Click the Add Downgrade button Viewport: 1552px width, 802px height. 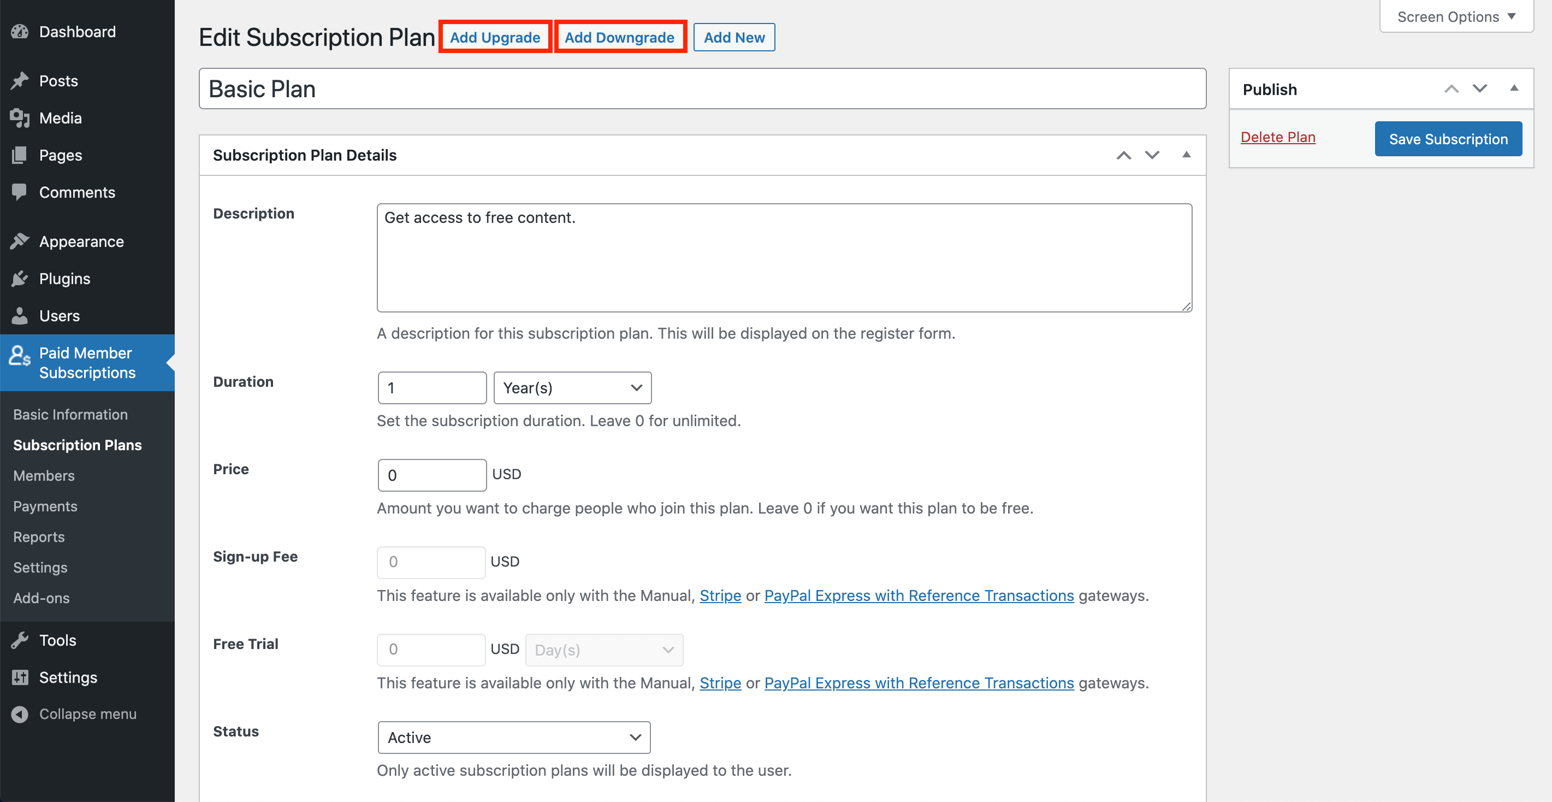coord(619,37)
